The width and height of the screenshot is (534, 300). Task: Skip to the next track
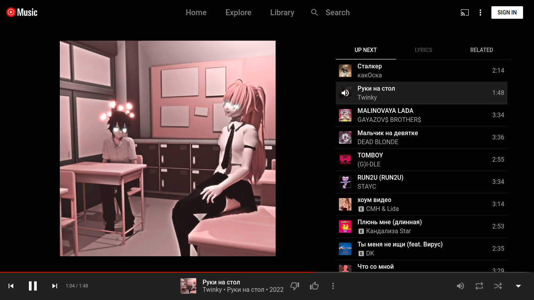[x=55, y=286]
